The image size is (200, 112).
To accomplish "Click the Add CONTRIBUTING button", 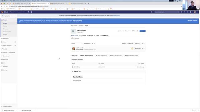I will click(x=116, y=55).
